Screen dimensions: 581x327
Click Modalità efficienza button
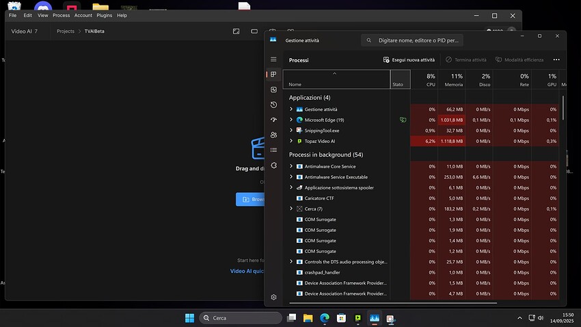(519, 60)
